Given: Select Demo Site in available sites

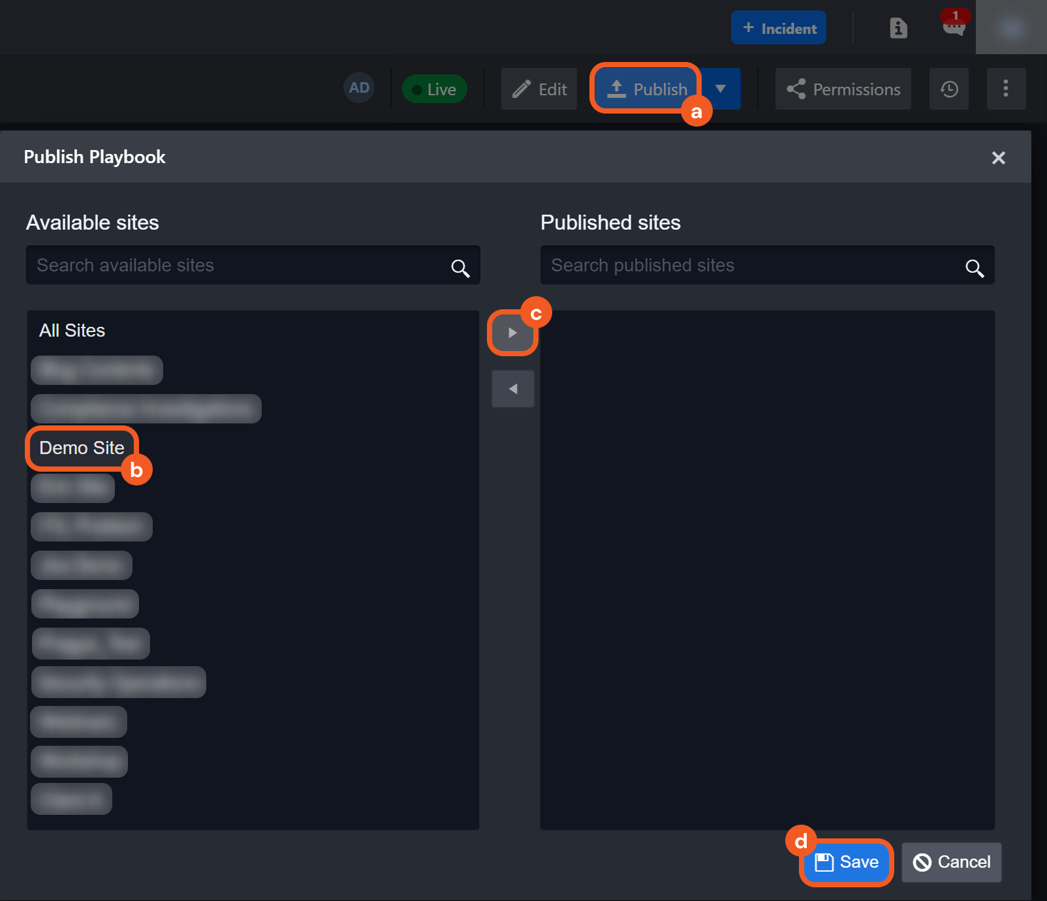Looking at the screenshot, I should pyautogui.click(x=82, y=448).
